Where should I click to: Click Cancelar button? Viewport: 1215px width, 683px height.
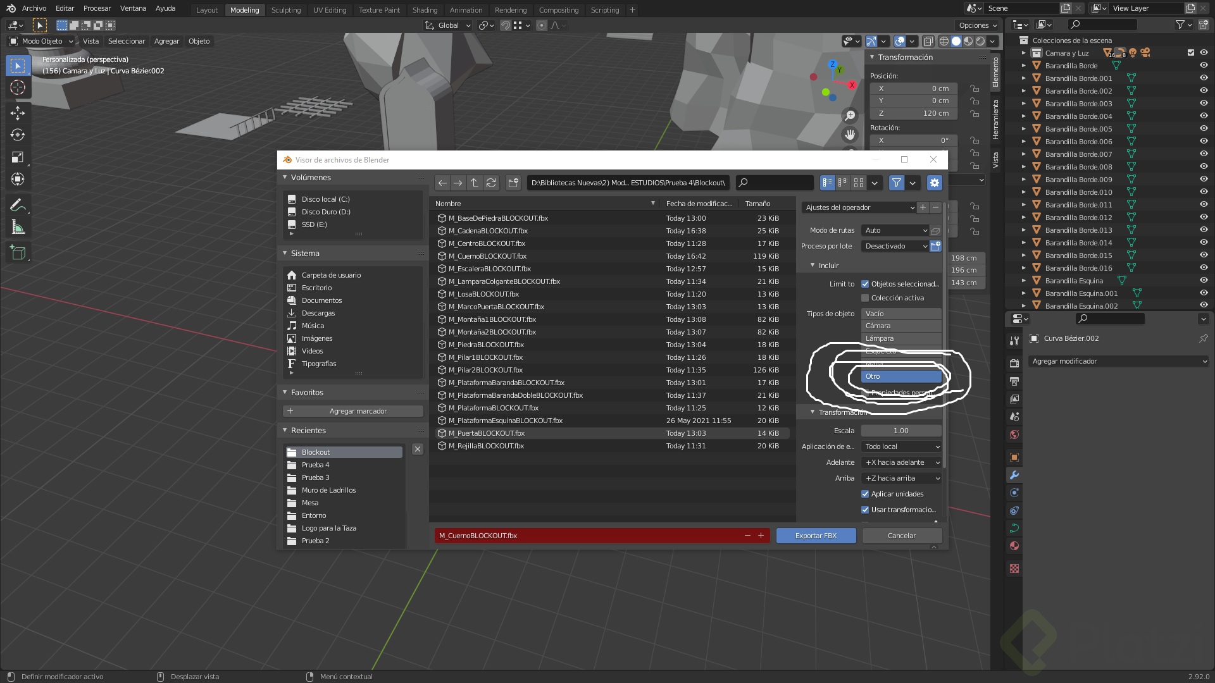902,536
